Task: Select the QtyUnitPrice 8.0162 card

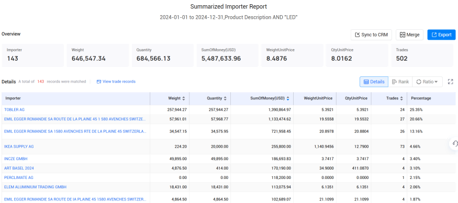Action: pyautogui.click(x=357, y=55)
